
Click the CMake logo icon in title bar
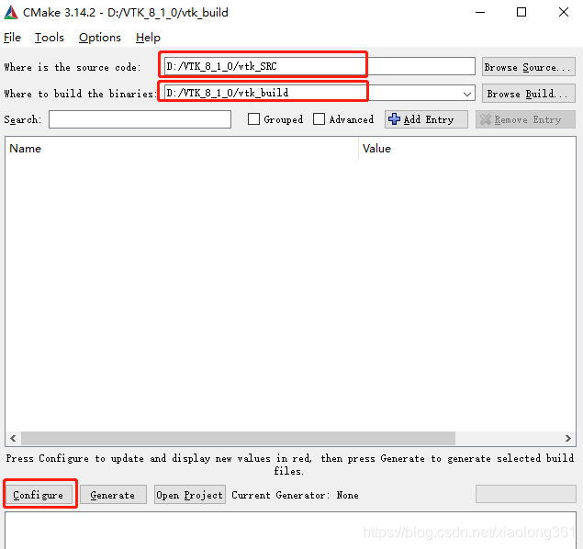pyautogui.click(x=11, y=12)
